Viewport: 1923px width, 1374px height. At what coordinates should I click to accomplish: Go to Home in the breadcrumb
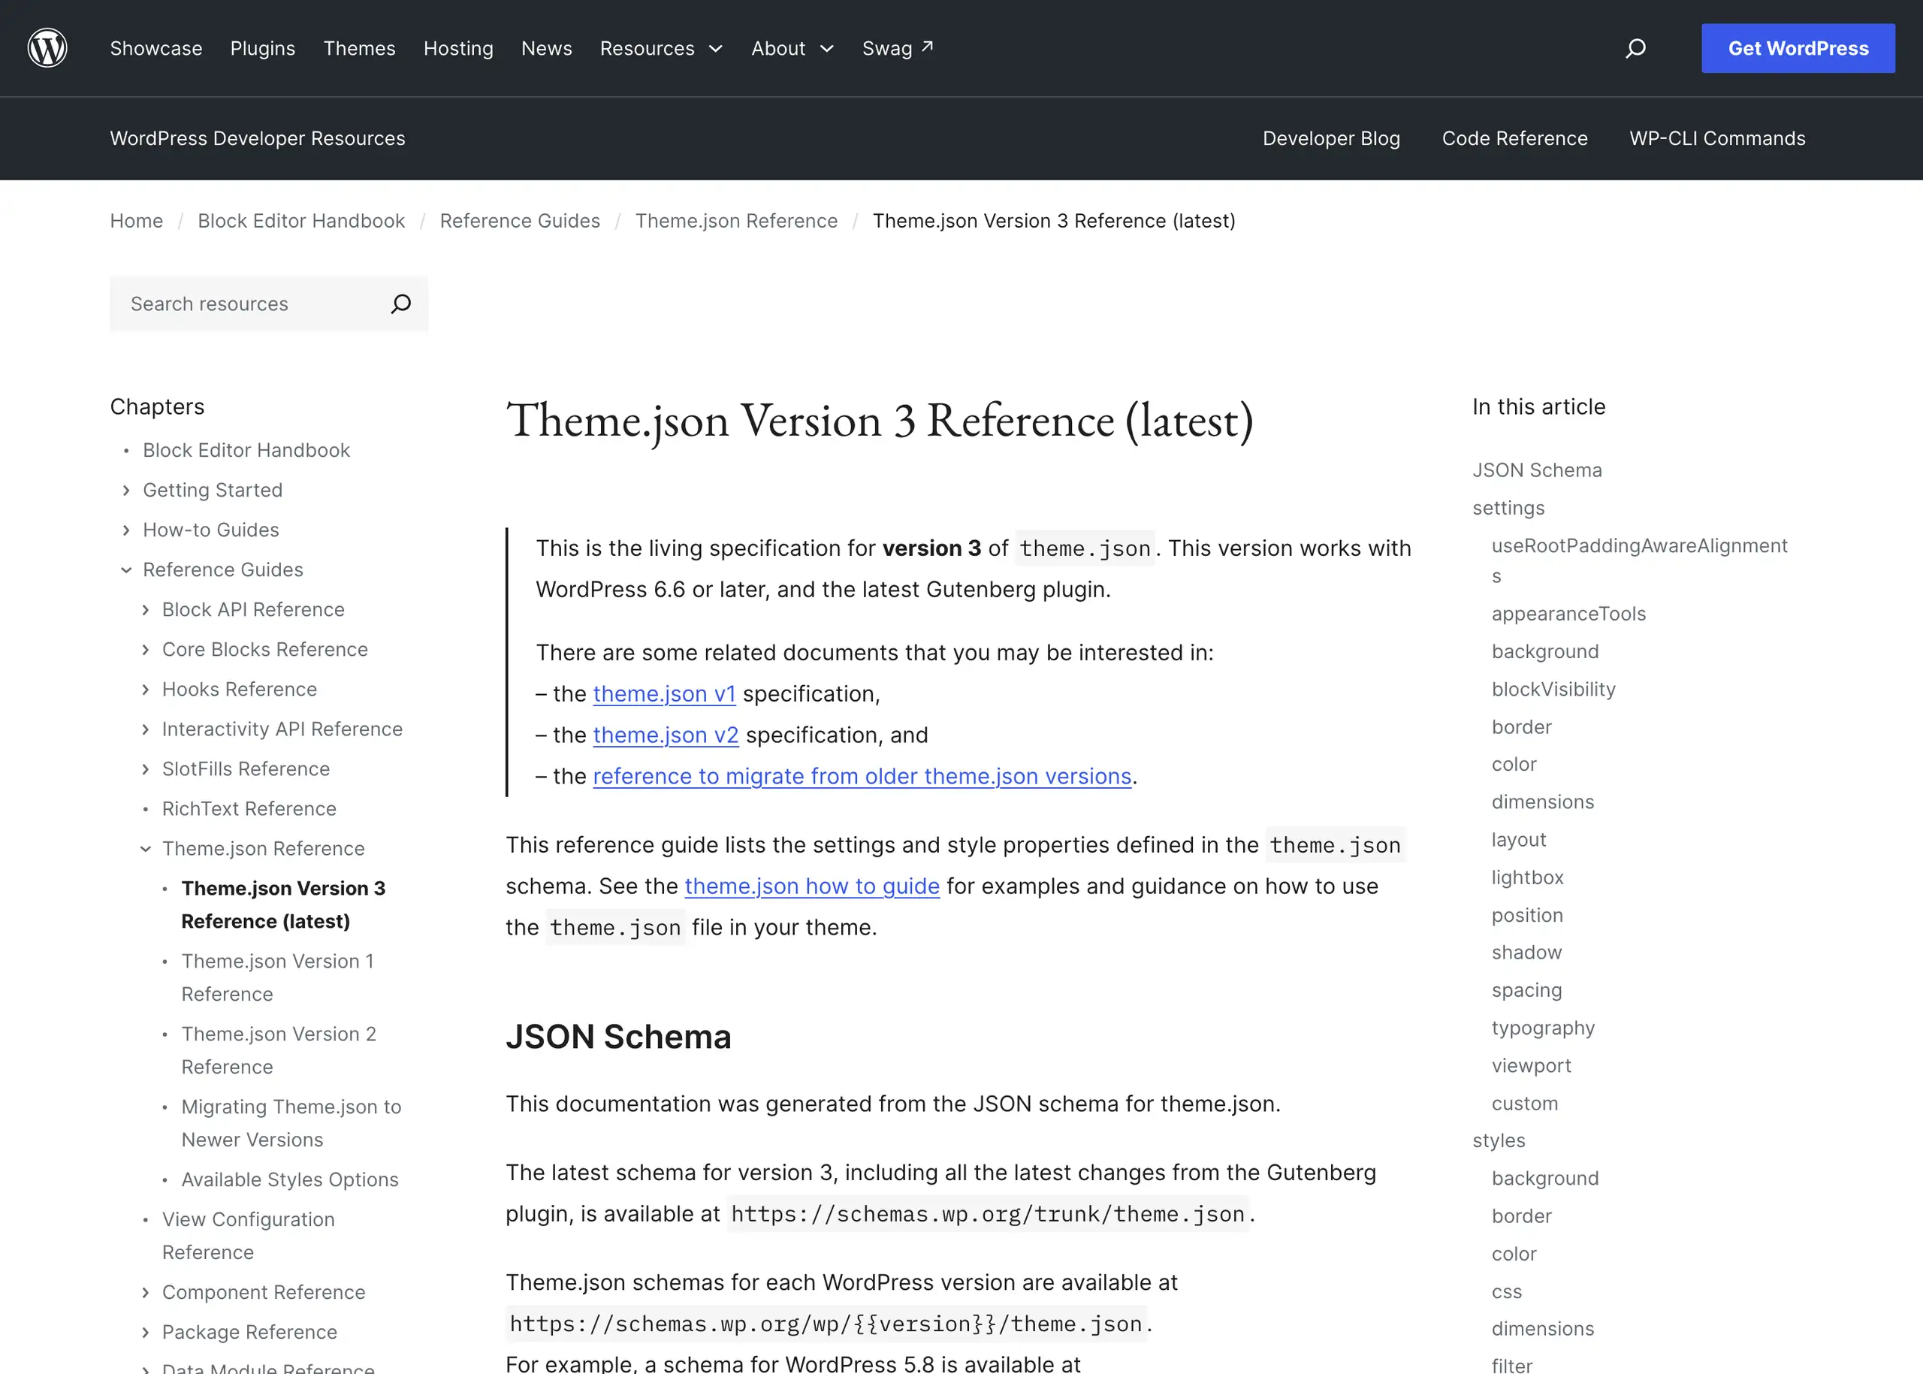pyautogui.click(x=136, y=221)
